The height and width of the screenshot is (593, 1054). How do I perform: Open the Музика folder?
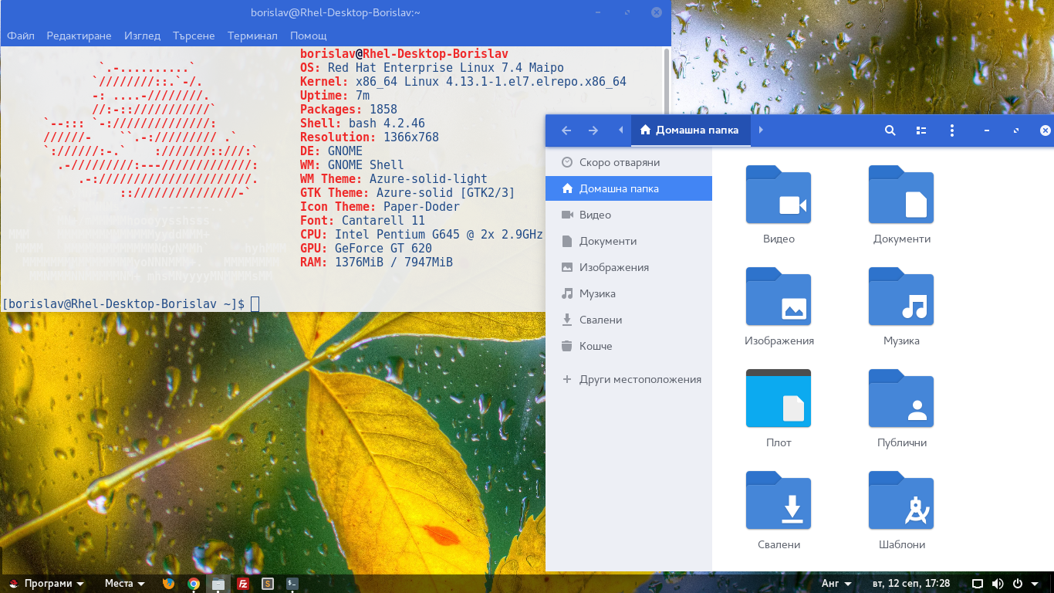pos(900,297)
